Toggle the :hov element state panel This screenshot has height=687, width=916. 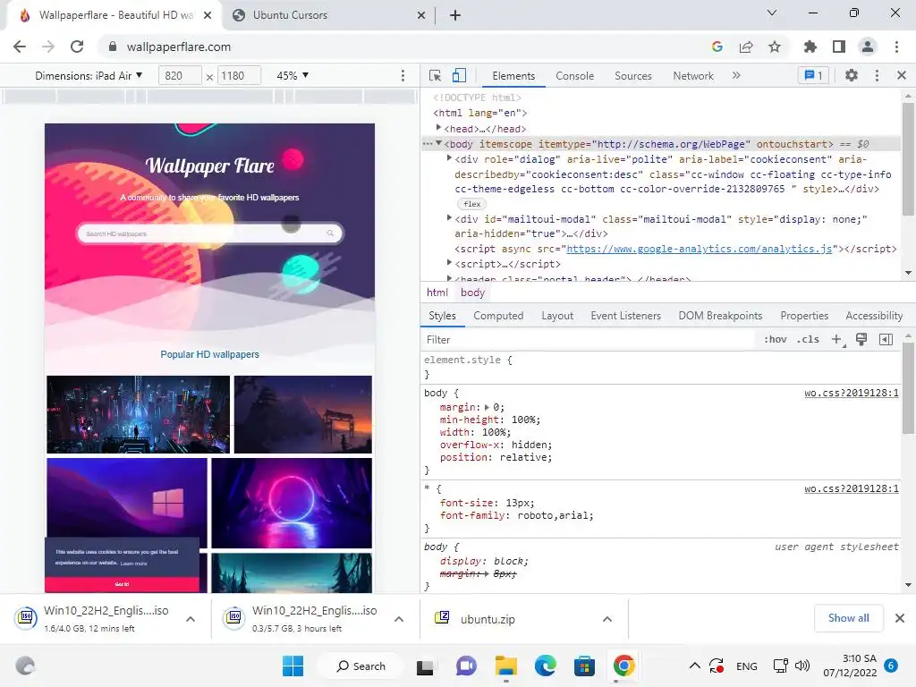pos(776,339)
